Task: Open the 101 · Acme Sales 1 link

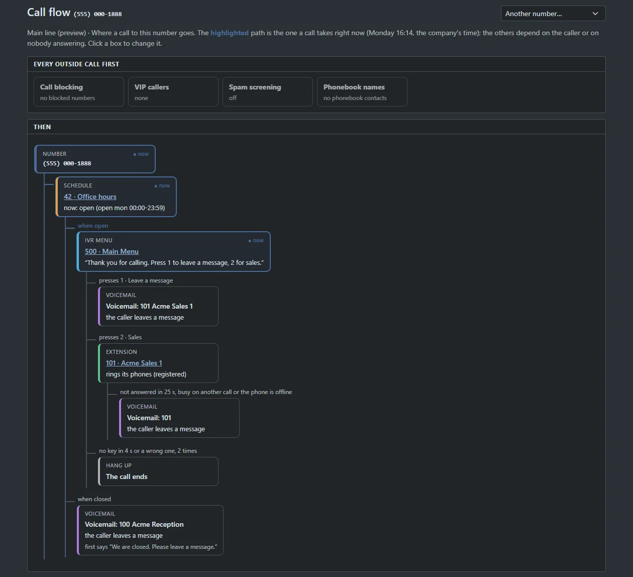Action: coord(134,363)
